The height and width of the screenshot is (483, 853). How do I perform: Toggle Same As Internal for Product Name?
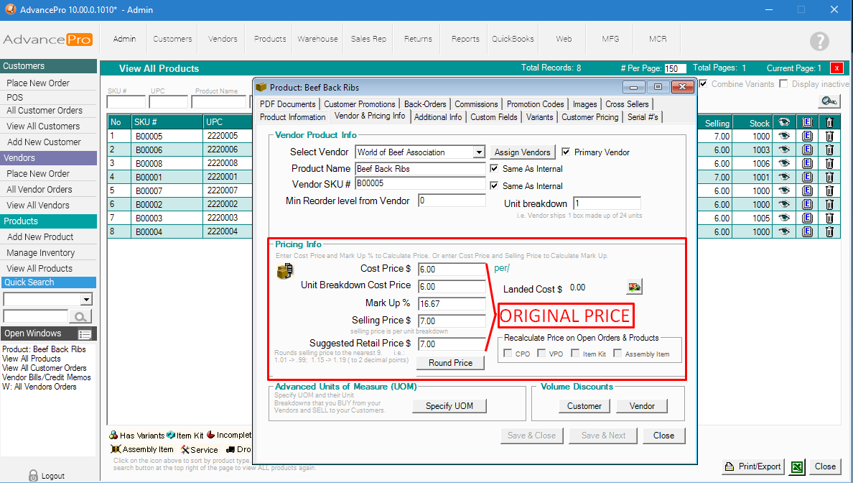[x=495, y=169]
